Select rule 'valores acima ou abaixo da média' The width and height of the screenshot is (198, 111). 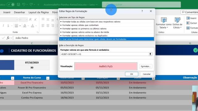click(x=107, y=32)
